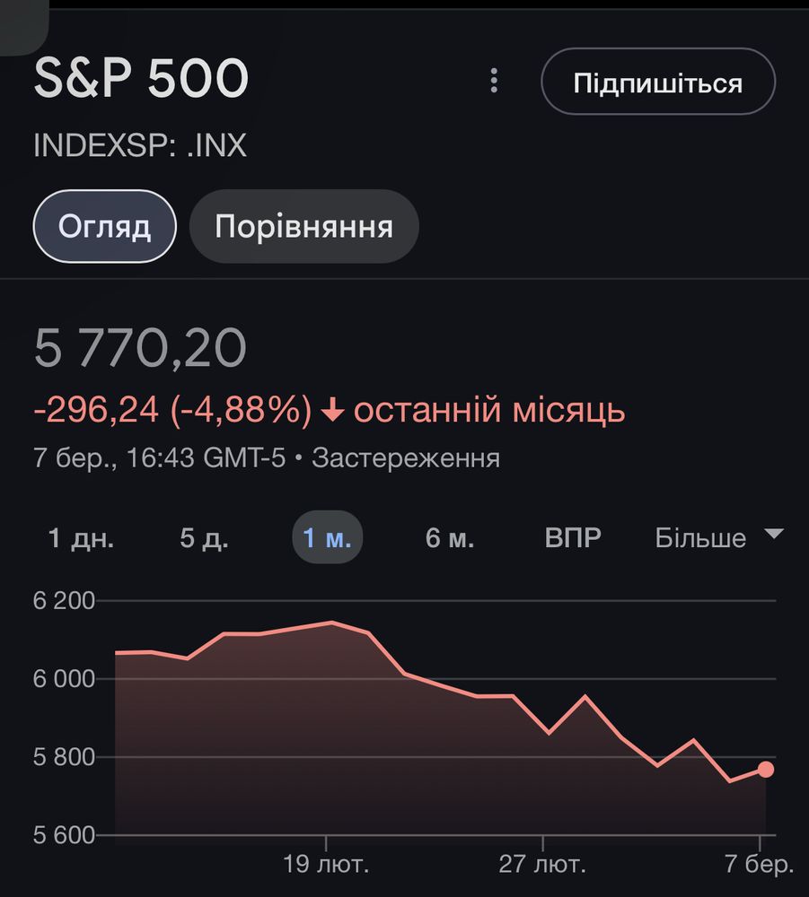Select the 1 м. time range

point(327,537)
